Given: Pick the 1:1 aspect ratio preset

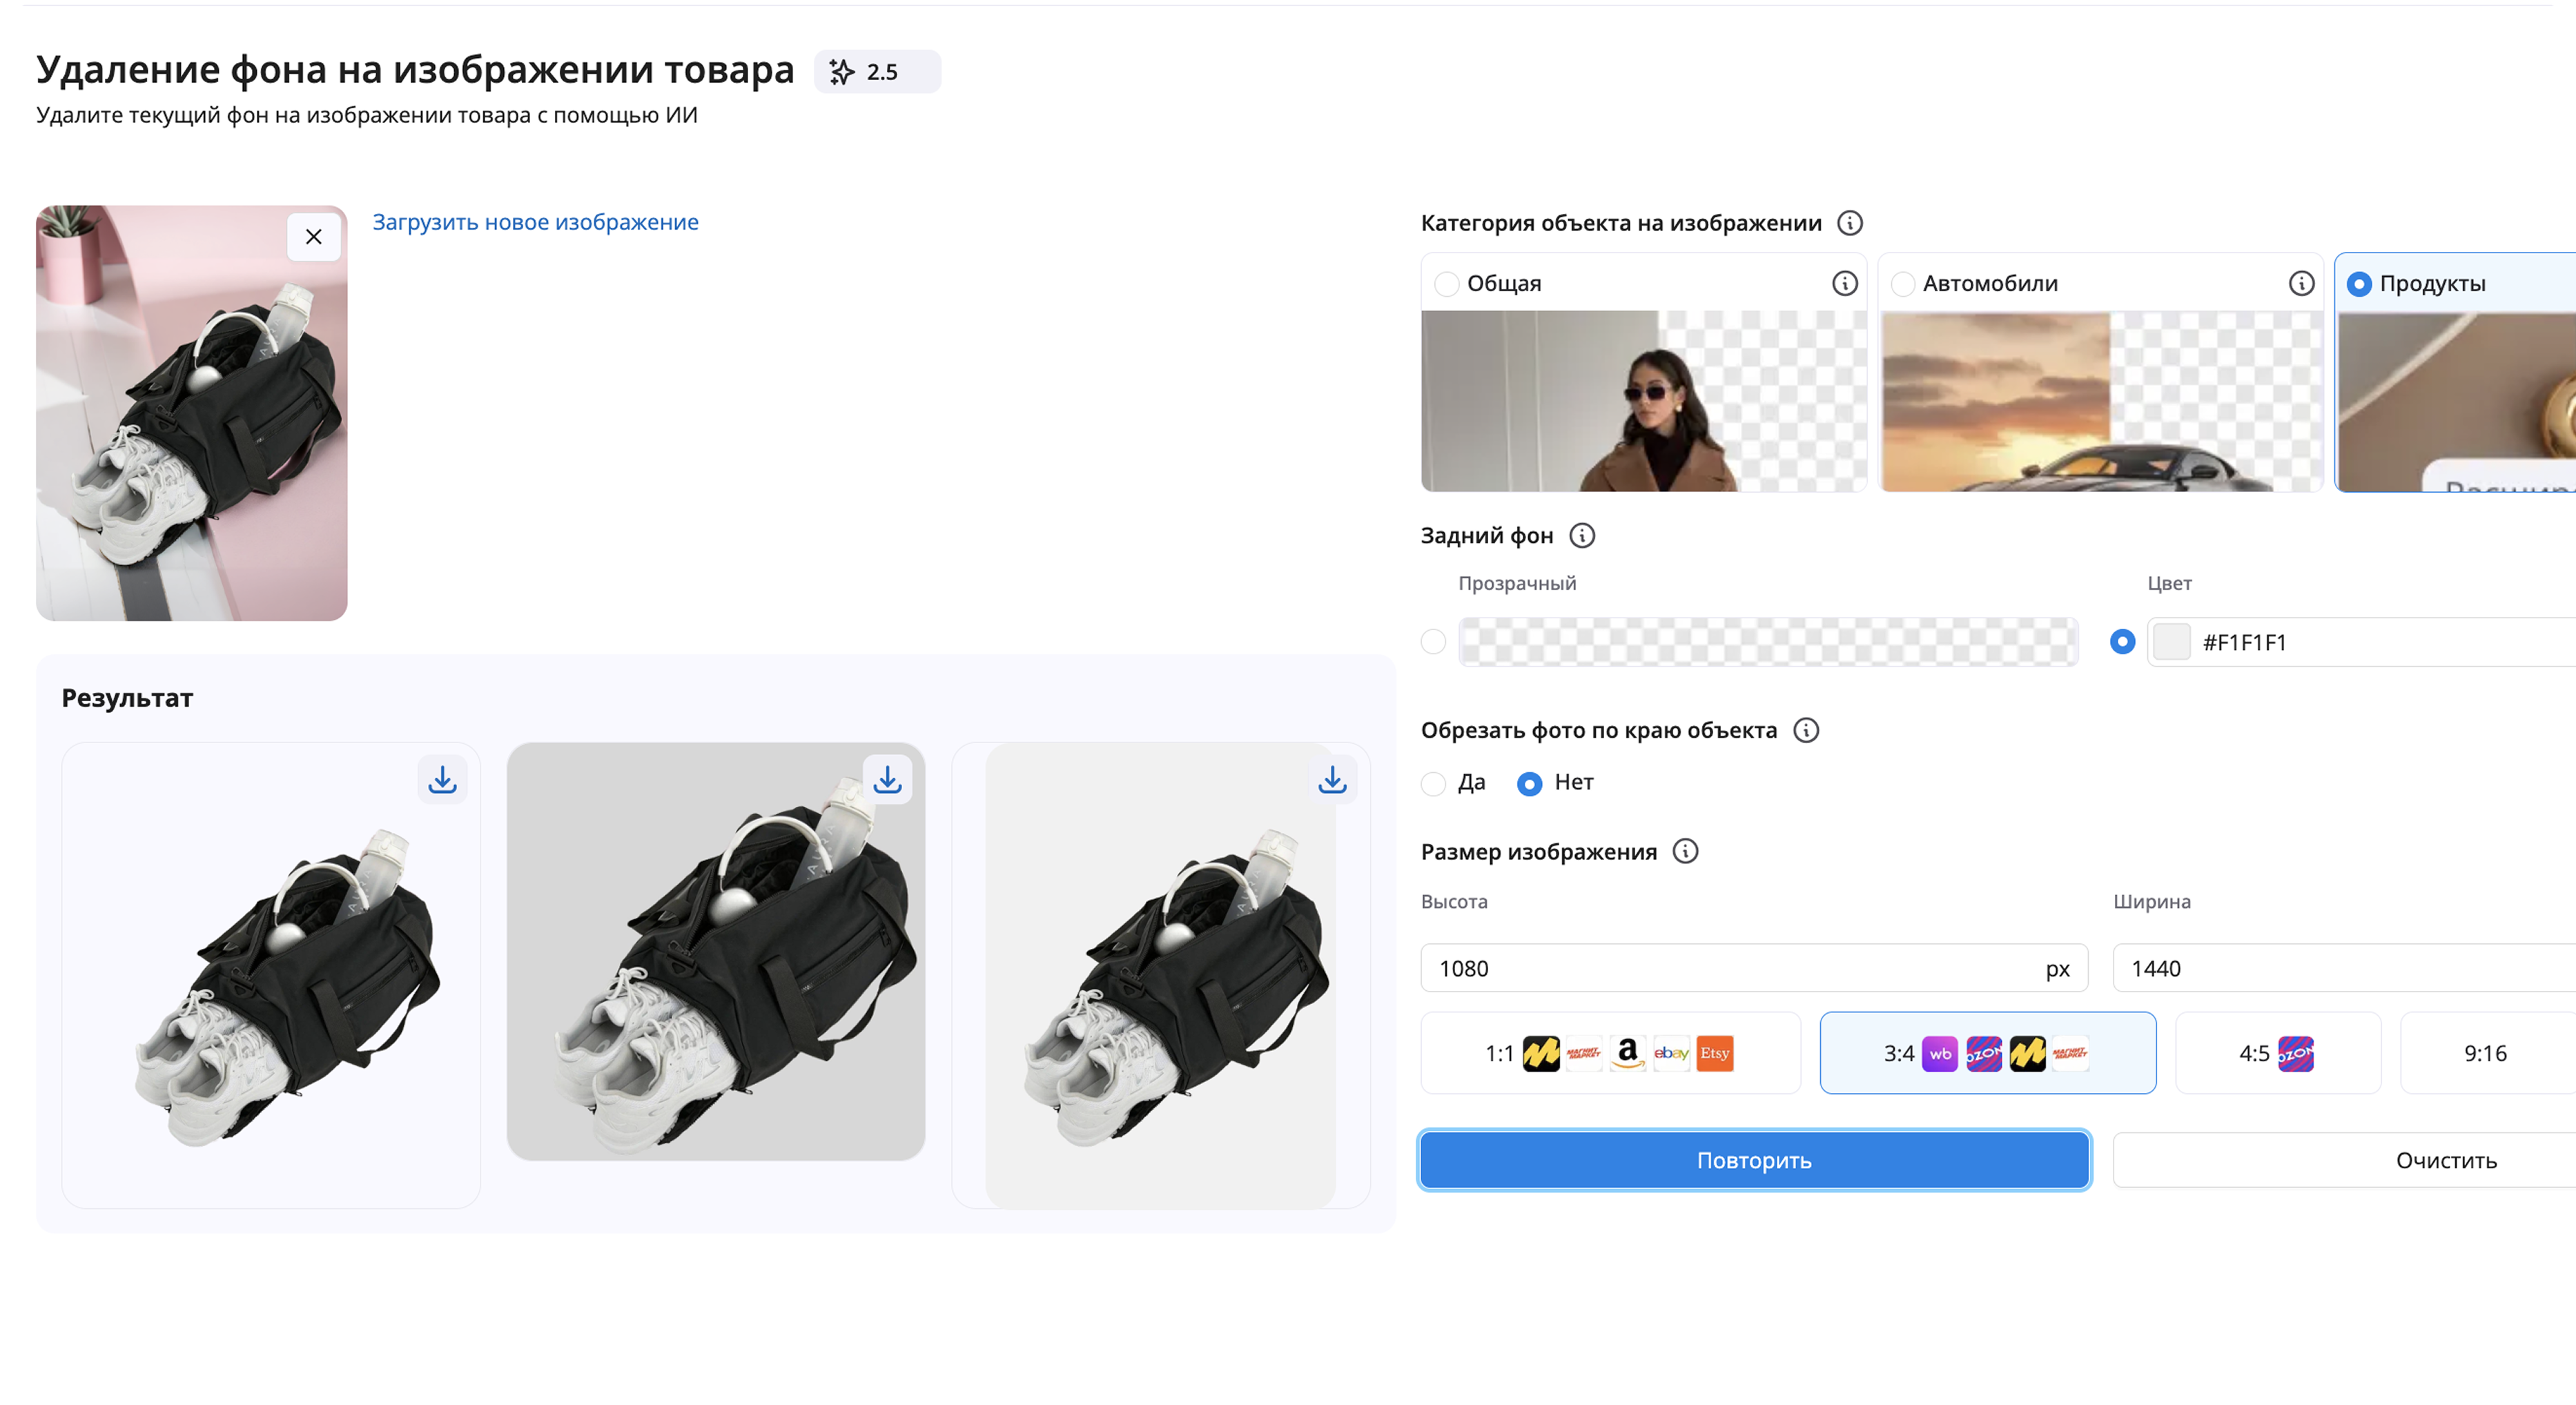Looking at the screenshot, I should pyautogui.click(x=1610, y=1053).
